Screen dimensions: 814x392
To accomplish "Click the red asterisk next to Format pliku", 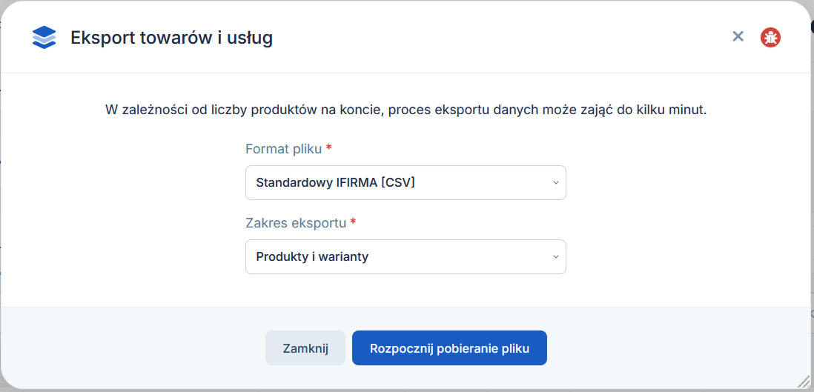I will (328, 148).
